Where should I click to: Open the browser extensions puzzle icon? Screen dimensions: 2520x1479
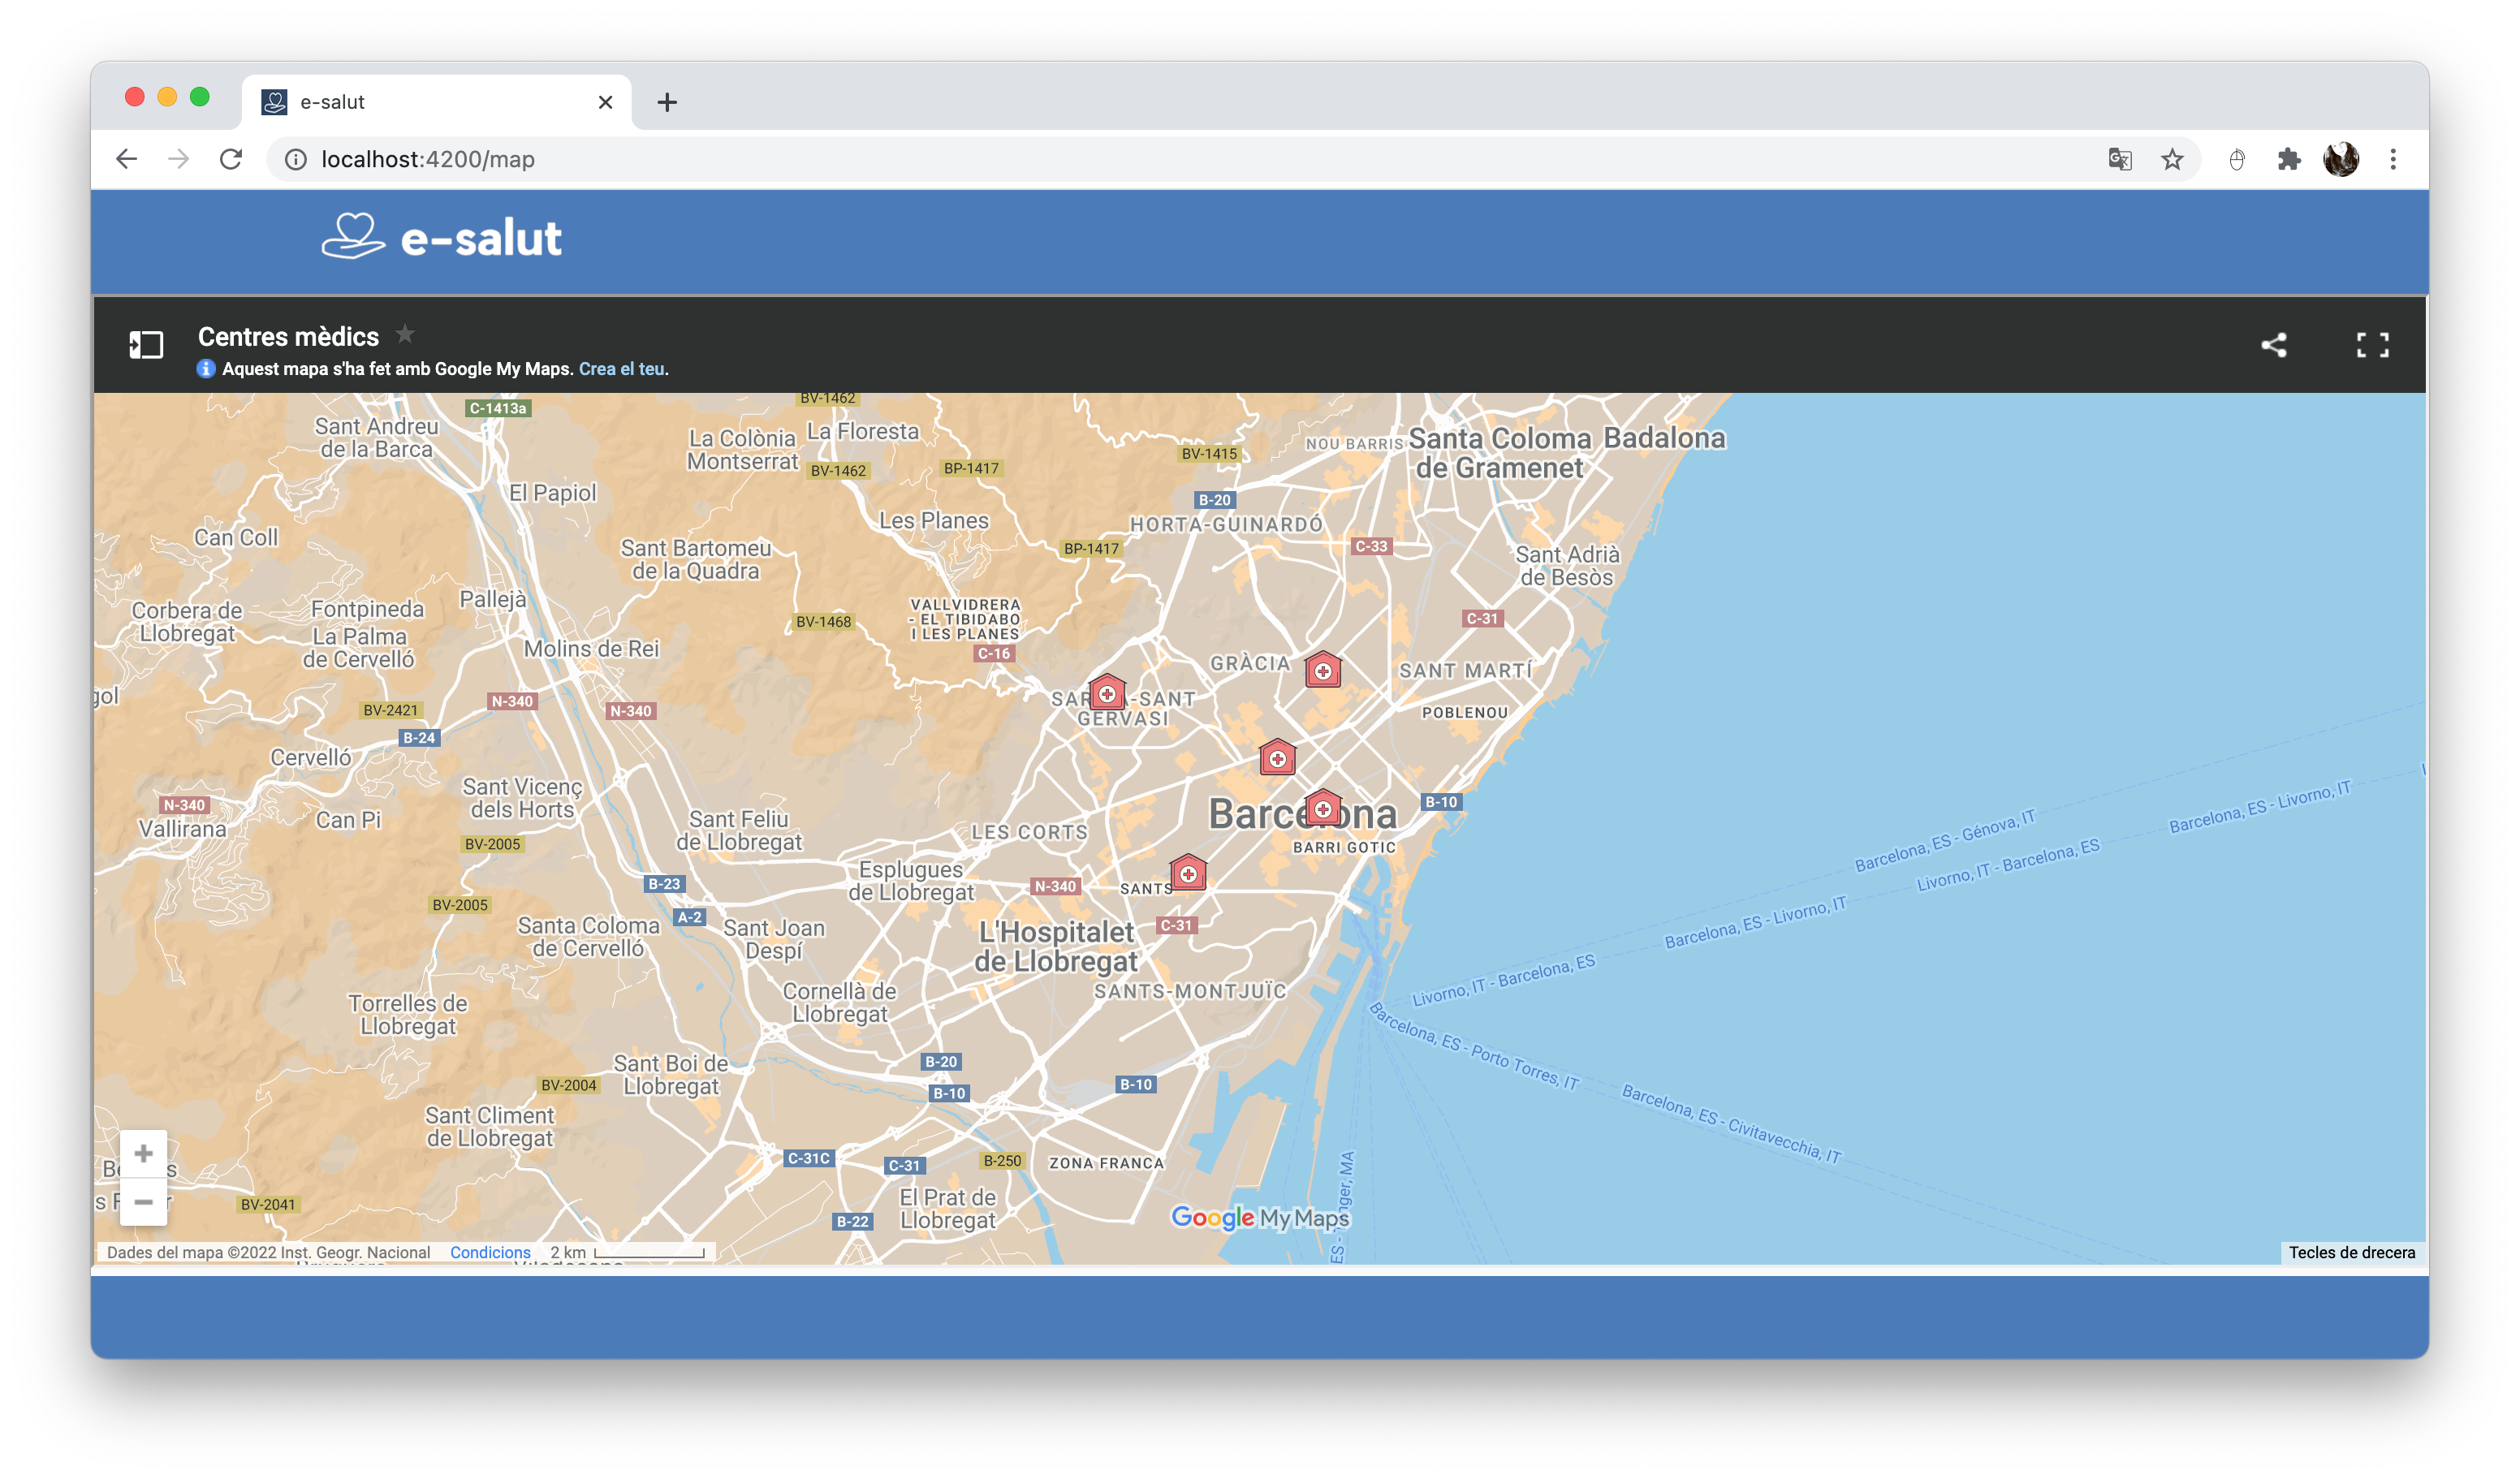2288,159
